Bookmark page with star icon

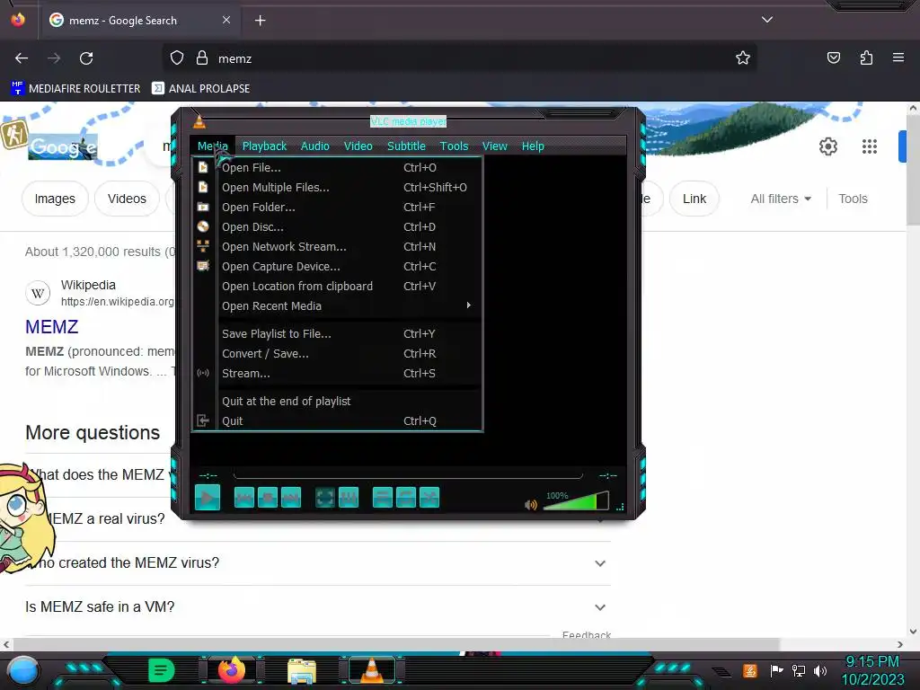[x=743, y=57]
